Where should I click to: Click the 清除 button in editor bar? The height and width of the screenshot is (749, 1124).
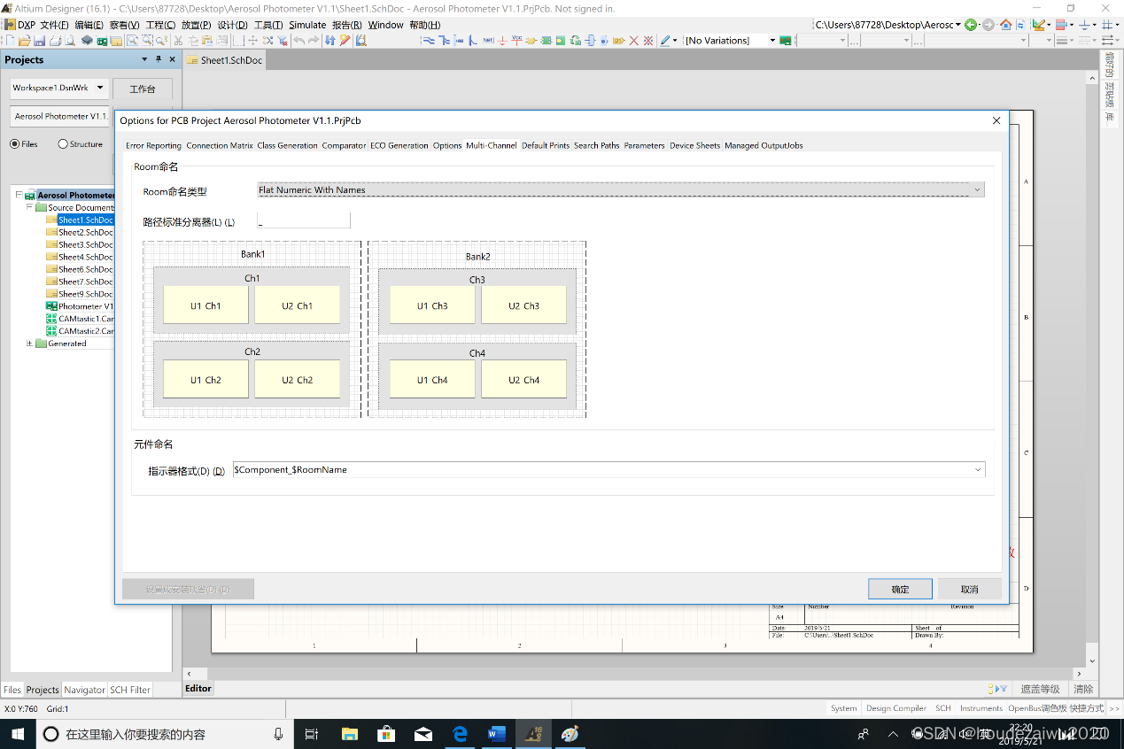pyautogui.click(x=1083, y=689)
